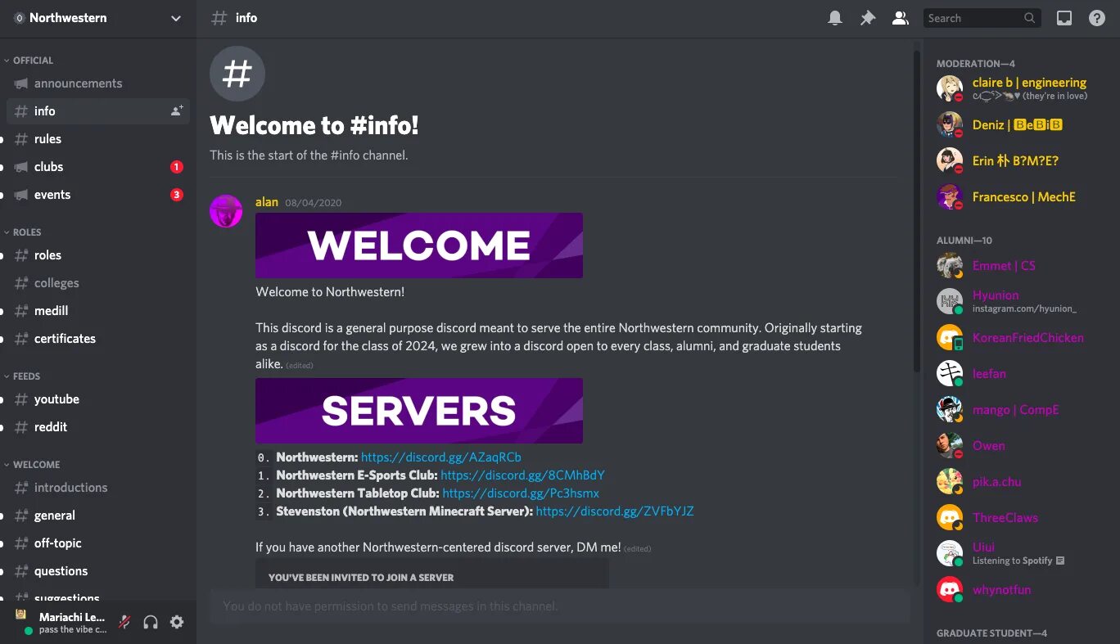The width and height of the screenshot is (1120, 644).
Task: Open the medill channel
Action: click(98, 311)
